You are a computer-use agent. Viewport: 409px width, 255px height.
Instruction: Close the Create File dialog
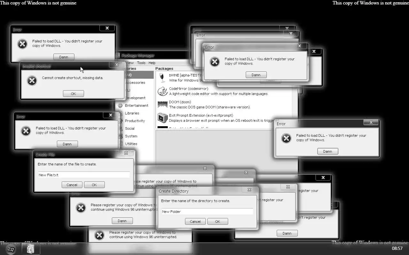pos(126,153)
